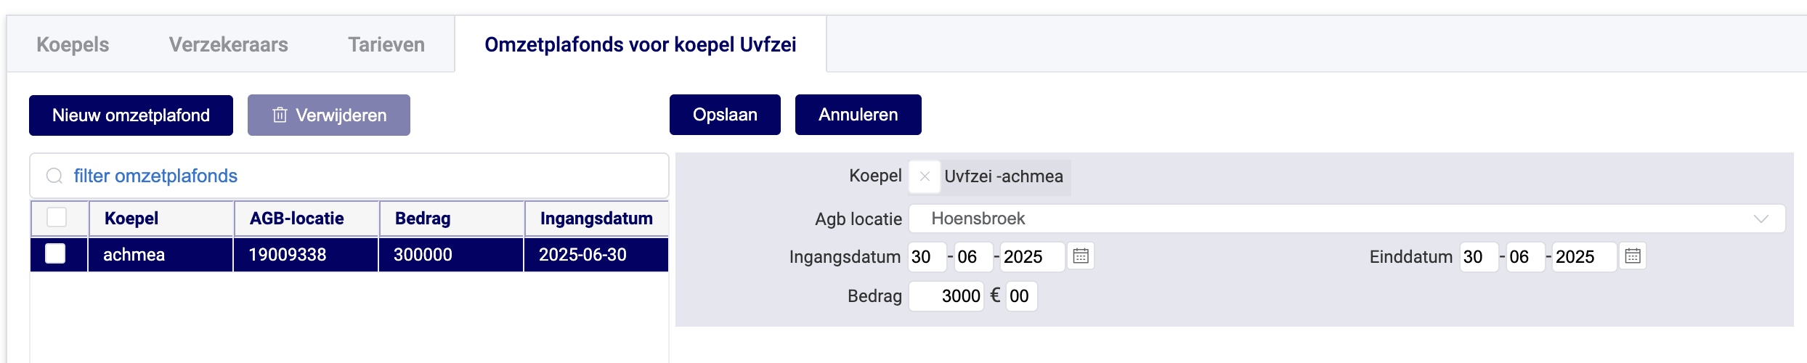Tick the checkbox for the achmea row
This screenshot has width=1807, height=363.
55,254
